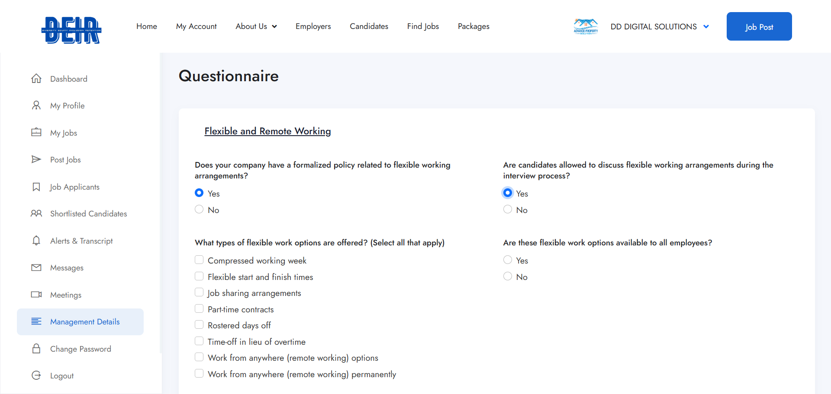Open Messages in the sidebar
Image resolution: width=831 pixels, height=394 pixels.
(x=67, y=268)
